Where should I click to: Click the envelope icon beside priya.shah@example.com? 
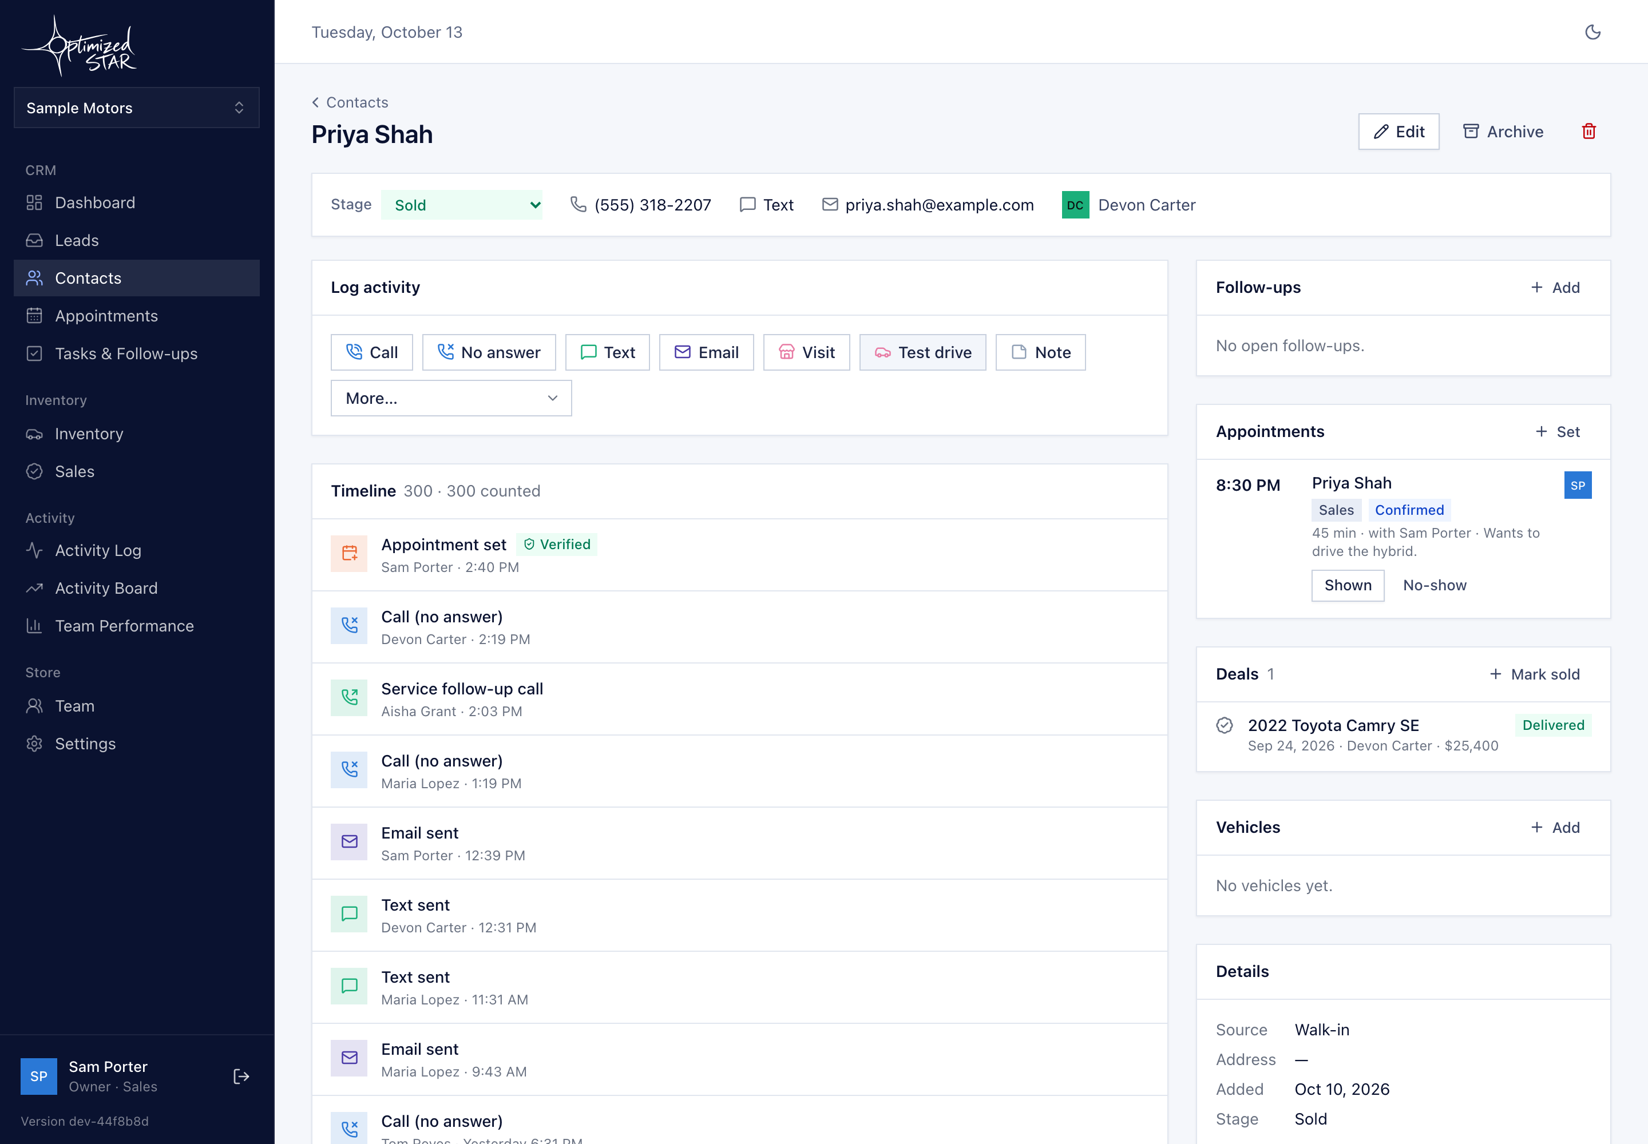coord(830,204)
